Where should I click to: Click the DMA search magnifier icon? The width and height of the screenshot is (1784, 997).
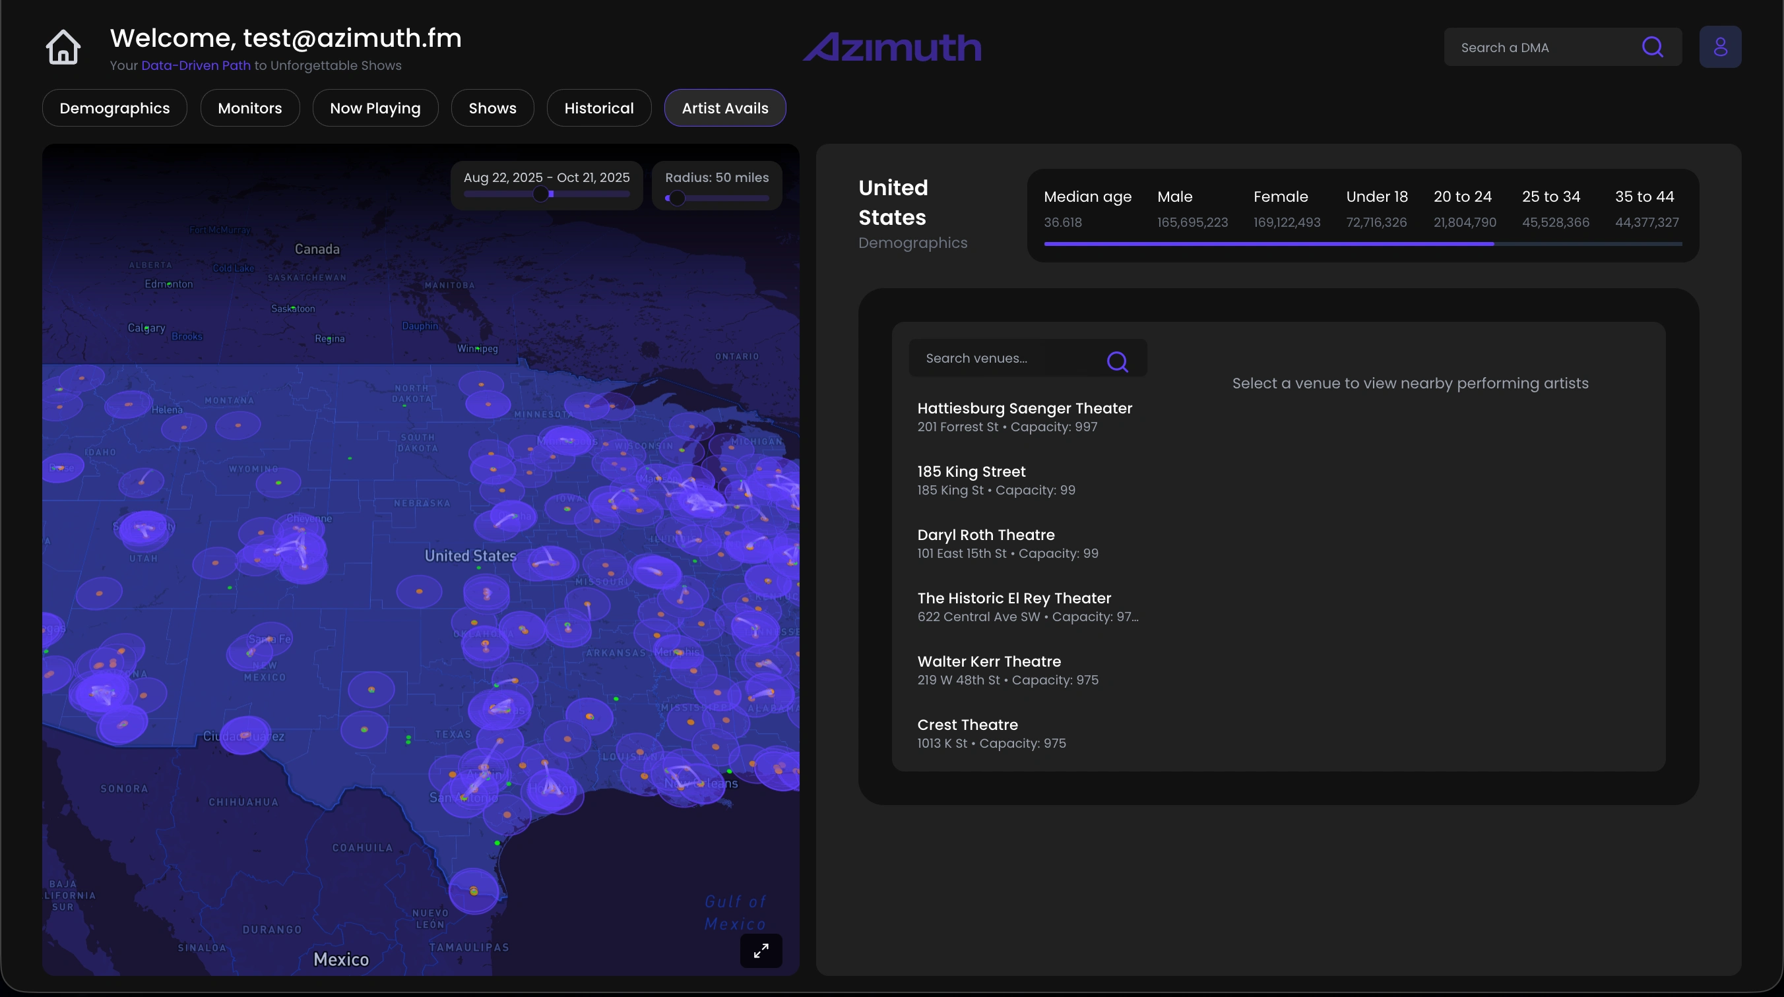(1653, 47)
